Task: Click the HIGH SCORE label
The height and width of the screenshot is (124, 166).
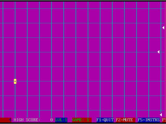Action: (27, 120)
